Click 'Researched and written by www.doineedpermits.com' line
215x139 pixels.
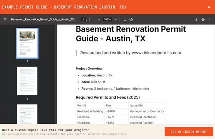pos(130,53)
